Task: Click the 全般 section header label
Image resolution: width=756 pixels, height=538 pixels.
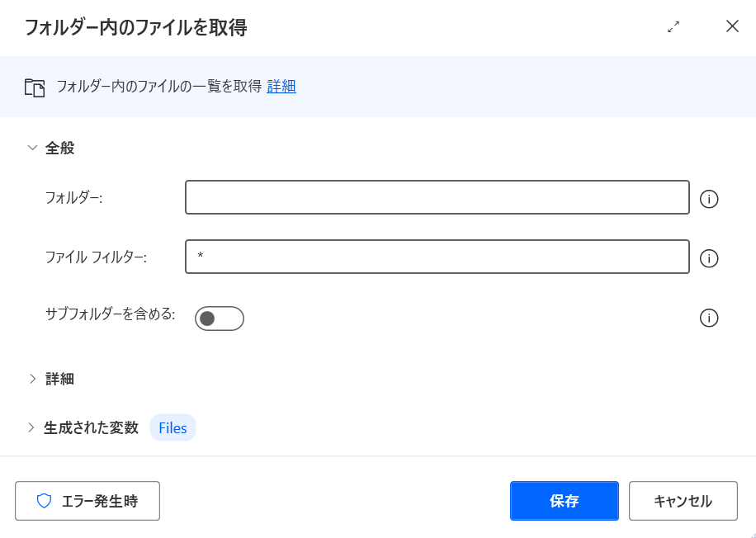Action: (59, 148)
